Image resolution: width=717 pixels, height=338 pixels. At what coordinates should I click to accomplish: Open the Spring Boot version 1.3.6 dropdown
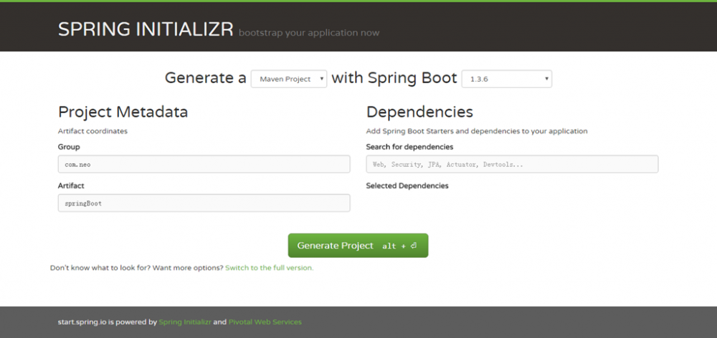[507, 79]
